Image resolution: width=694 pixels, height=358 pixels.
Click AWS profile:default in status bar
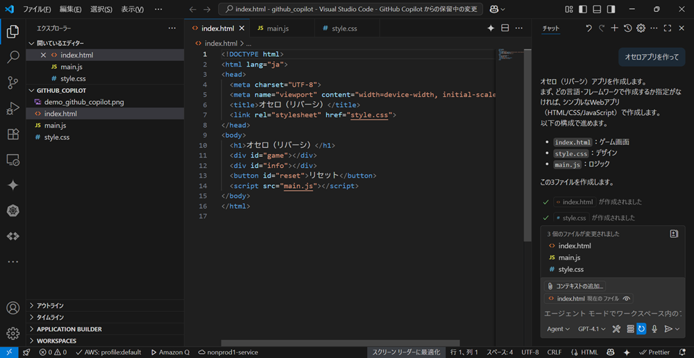pos(108,352)
